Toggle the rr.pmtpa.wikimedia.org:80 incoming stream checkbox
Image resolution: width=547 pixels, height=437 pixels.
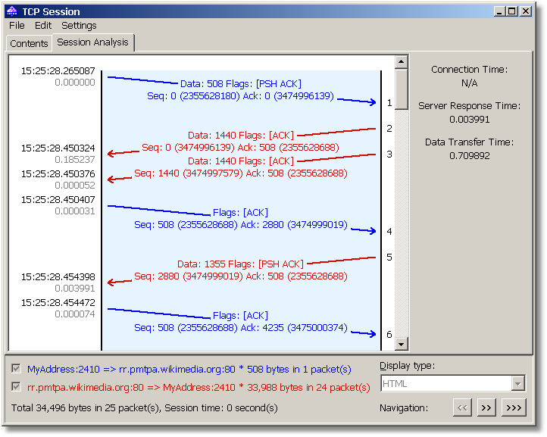point(16,386)
